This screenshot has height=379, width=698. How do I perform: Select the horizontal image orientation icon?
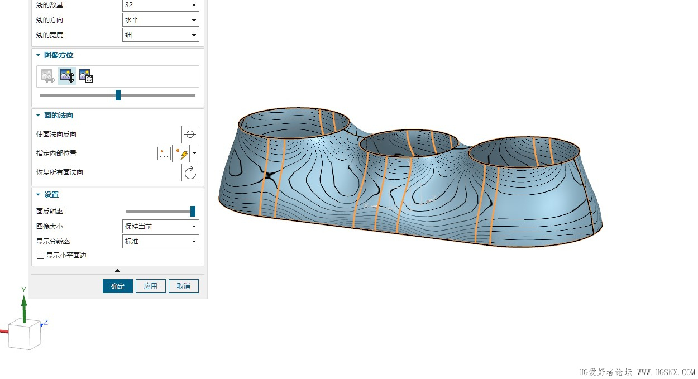pos(48,76)
